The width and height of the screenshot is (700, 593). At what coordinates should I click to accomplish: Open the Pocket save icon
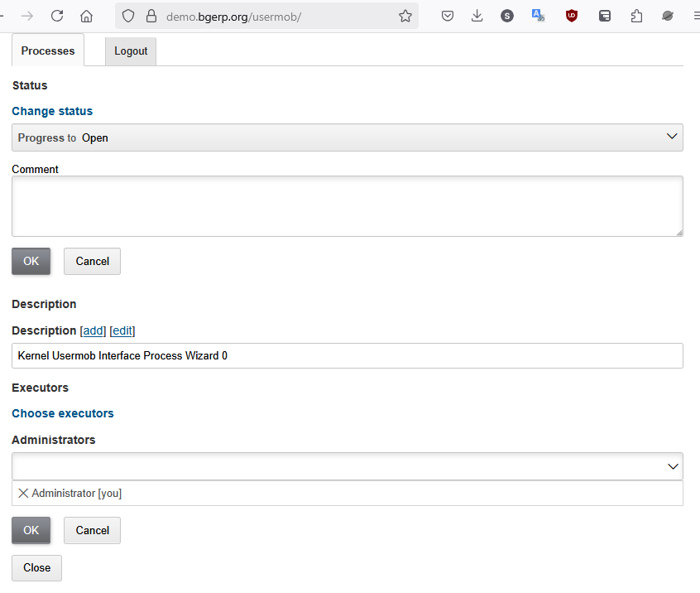click(x=448, y=16)
